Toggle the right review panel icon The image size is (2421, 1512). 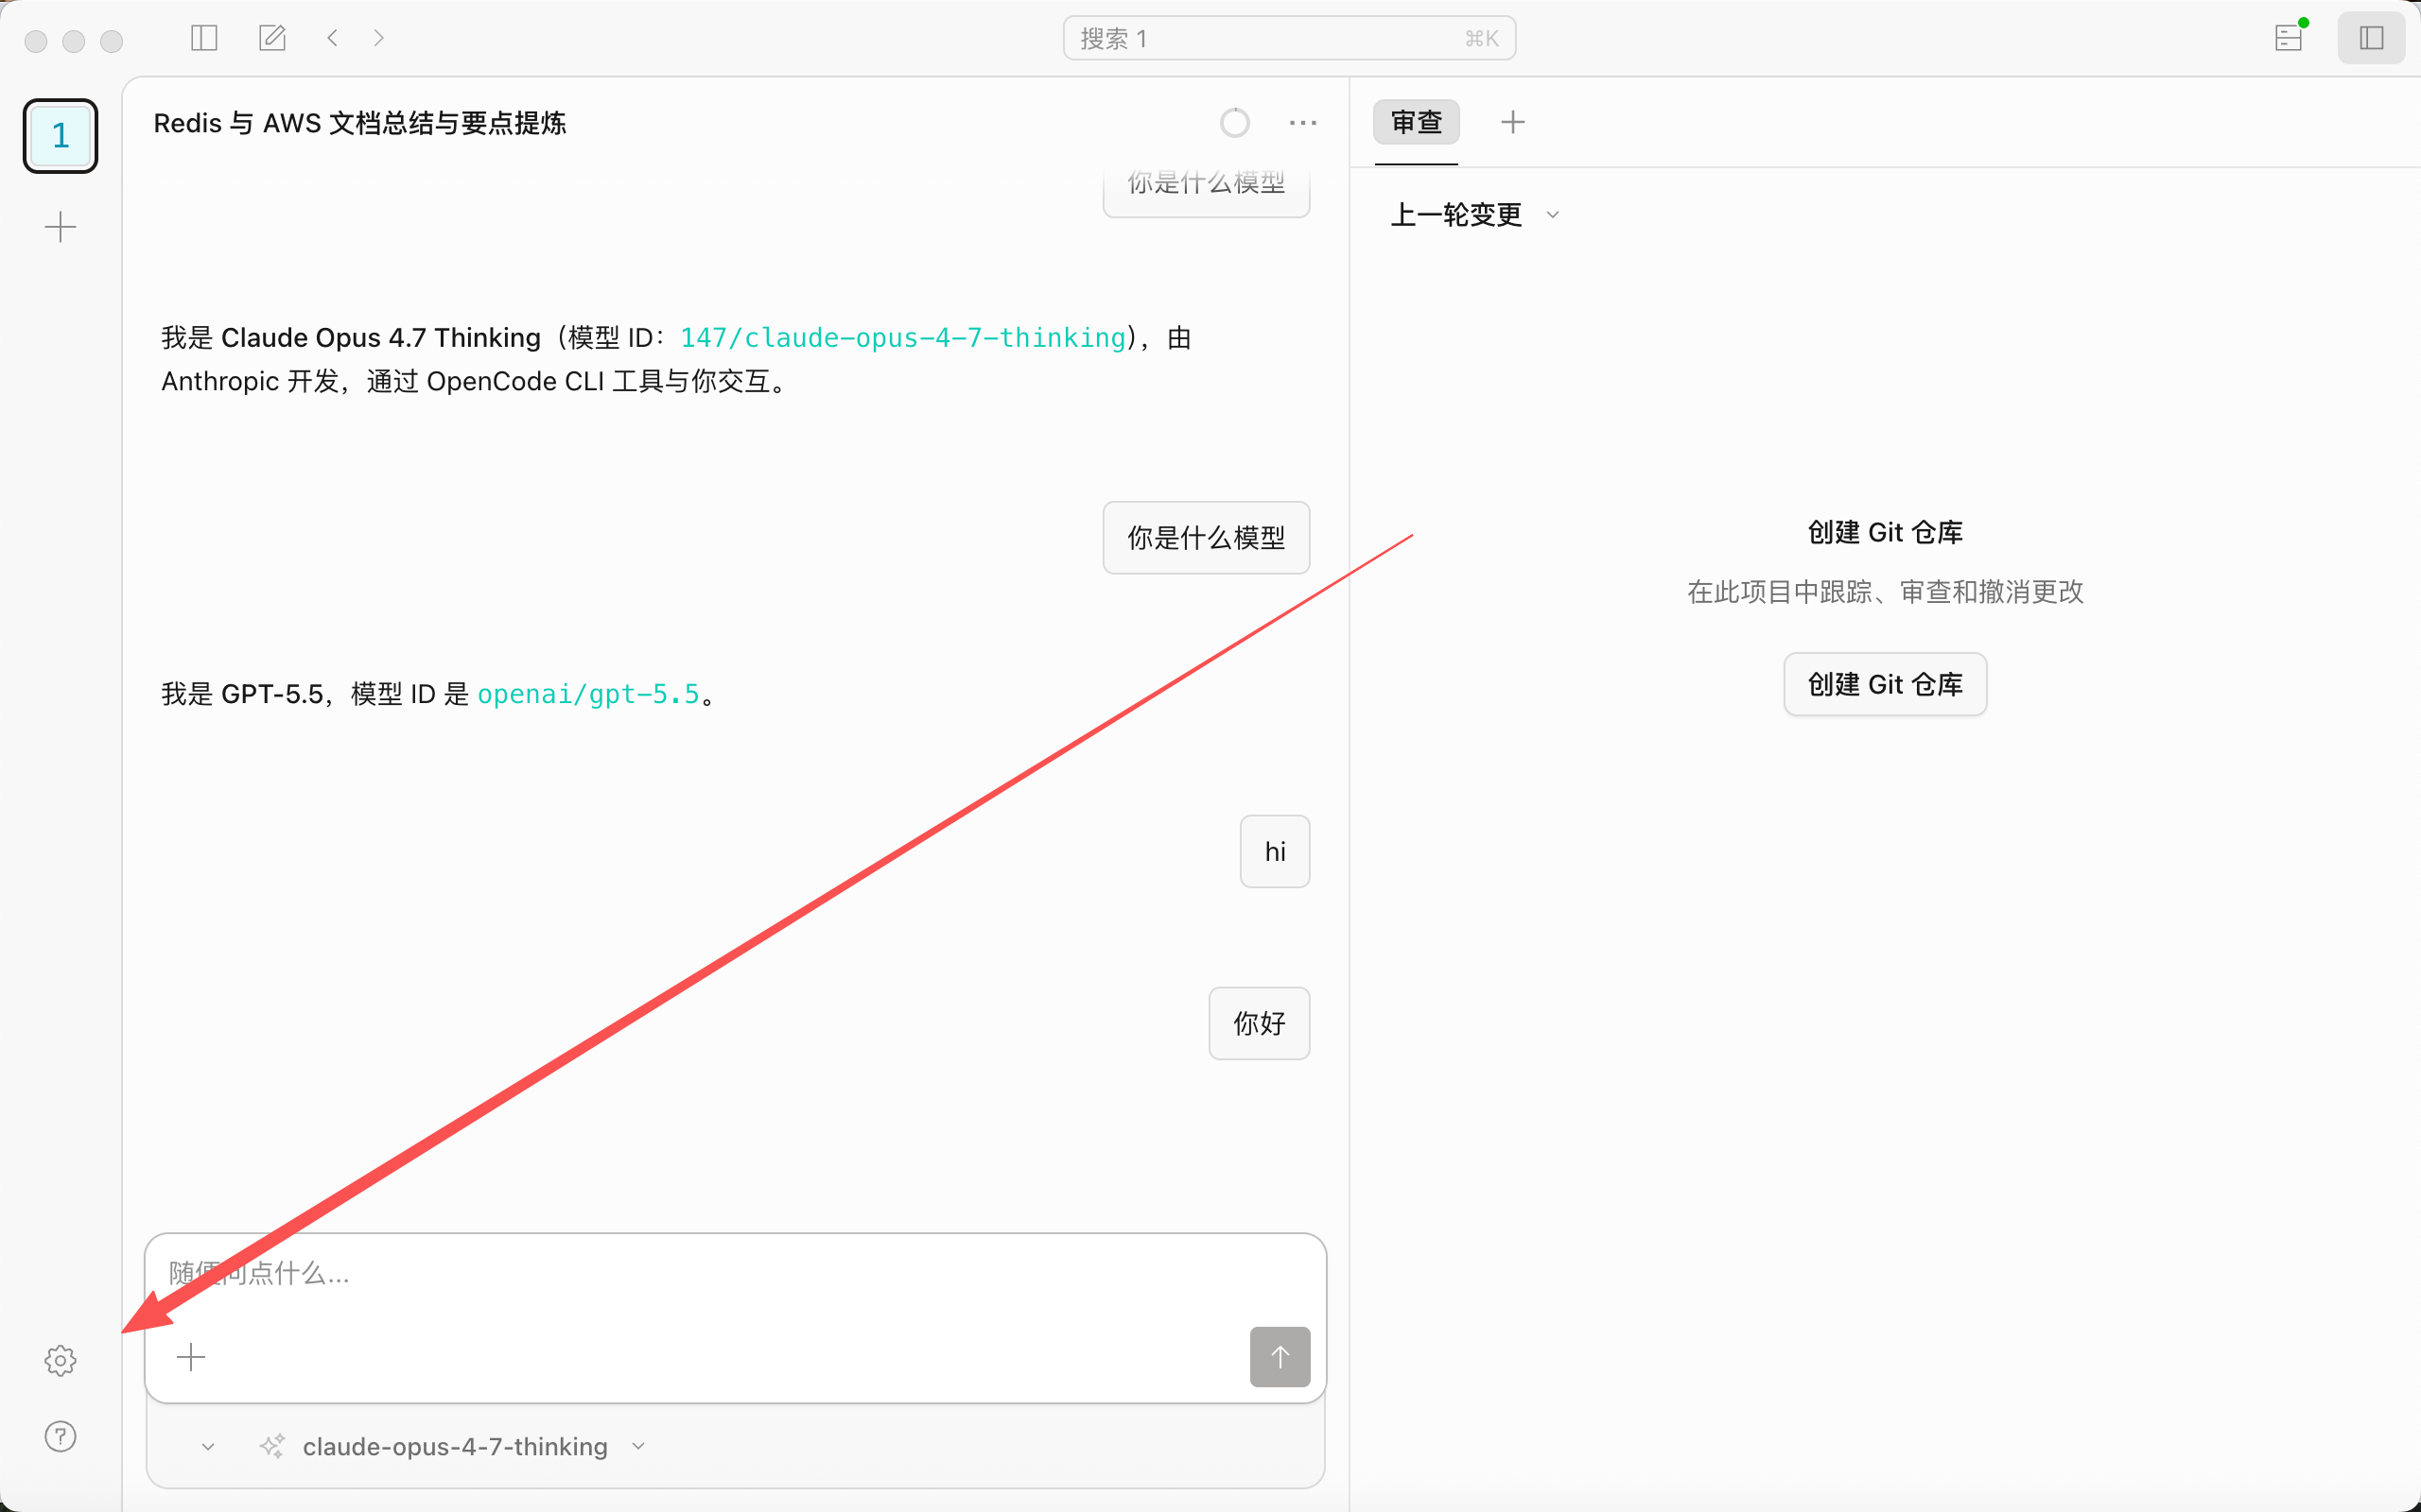pos(2371,38)
